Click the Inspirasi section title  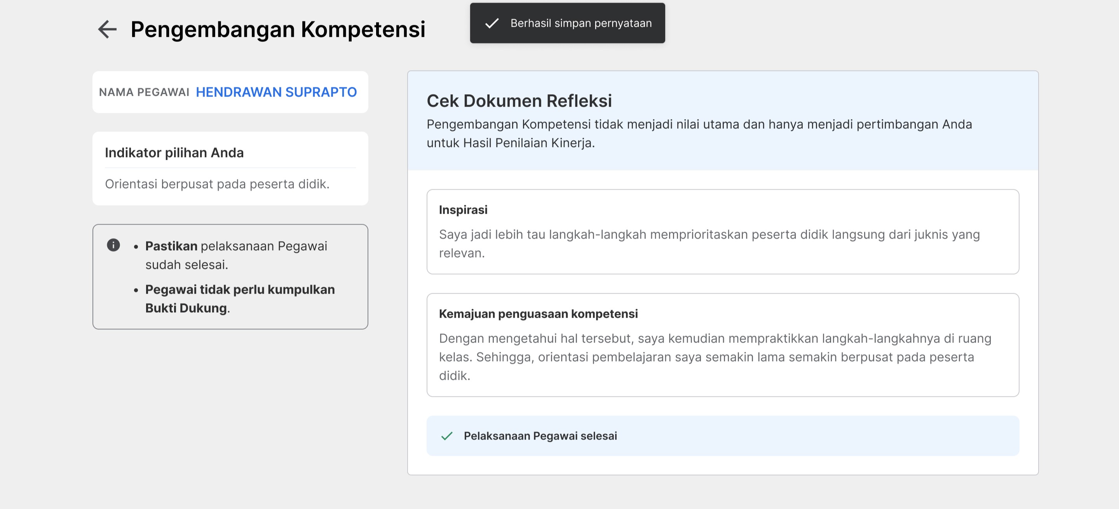pyautogui.click(x=463, y=209)
